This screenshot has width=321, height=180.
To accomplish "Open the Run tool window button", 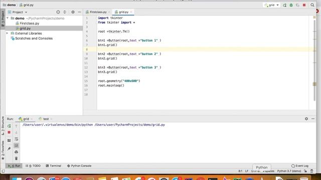I will (x=14, y=166).
